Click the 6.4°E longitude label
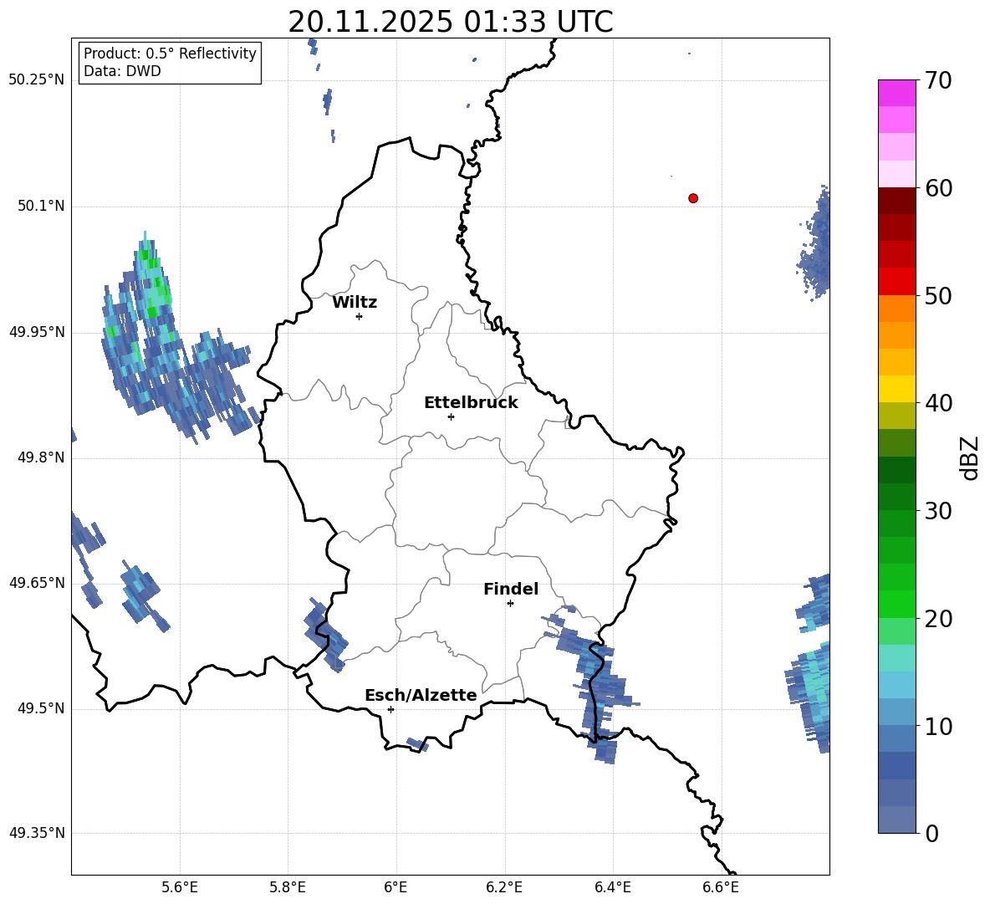 coord(612,887)
